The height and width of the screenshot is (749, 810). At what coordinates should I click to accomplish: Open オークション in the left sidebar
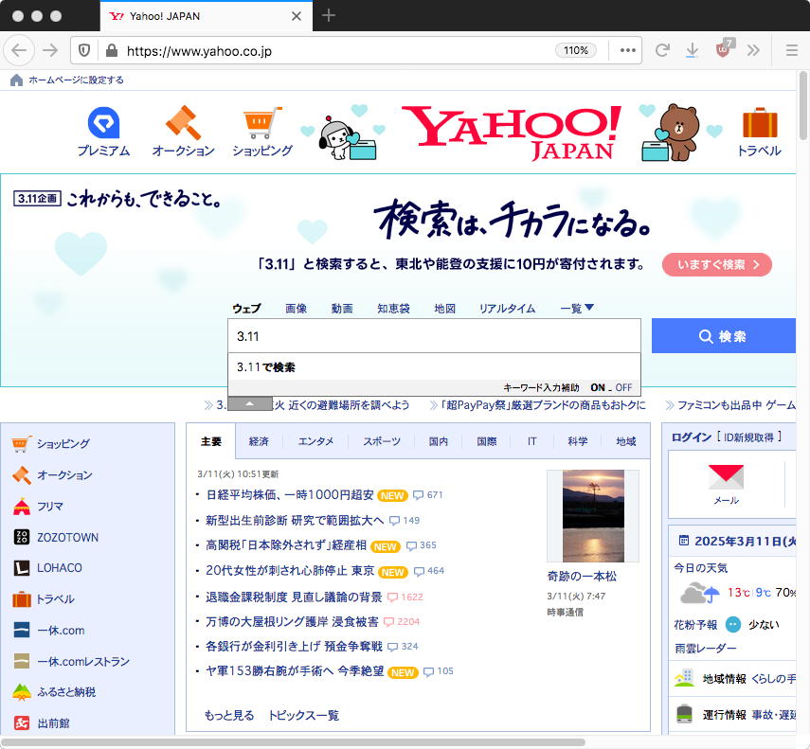64,475
